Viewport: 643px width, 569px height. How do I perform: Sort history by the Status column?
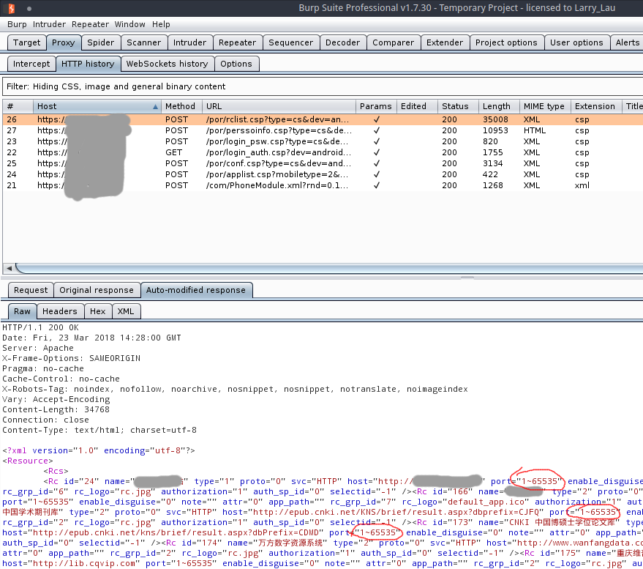(x=454, y=106)
